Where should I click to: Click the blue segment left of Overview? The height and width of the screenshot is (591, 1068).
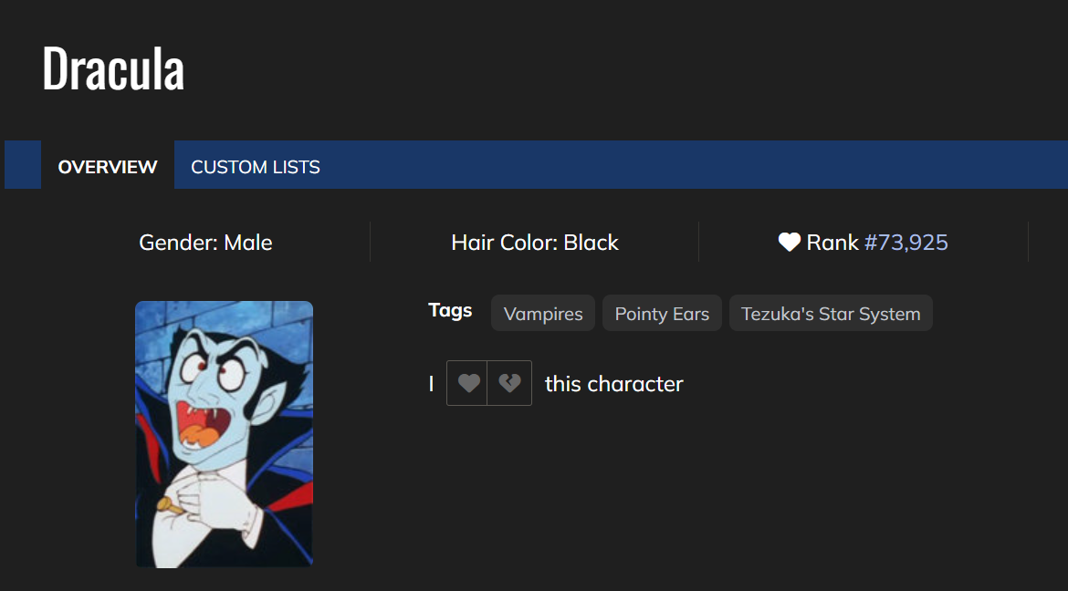[x=23, y=165]
